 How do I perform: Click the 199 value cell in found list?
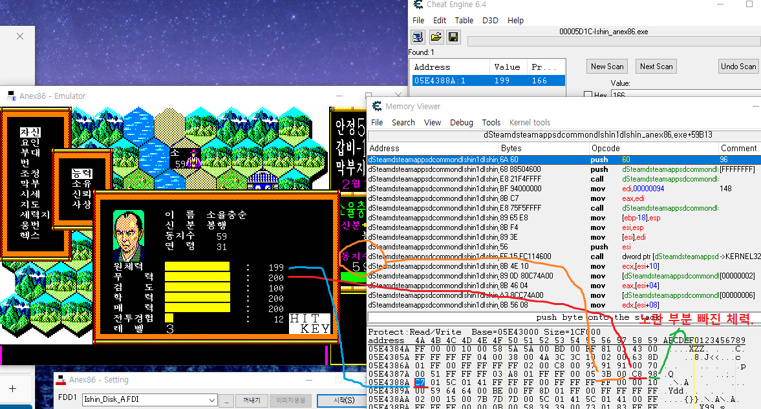[502, 81]
